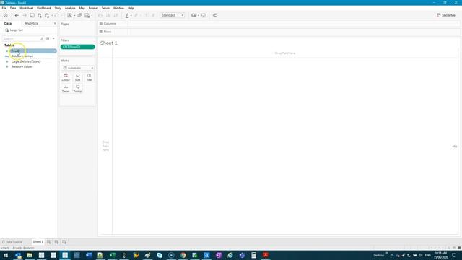The height and width of the screenshot is (260, 462).
Task: Click the Undo back arrow in toolbar
Action: (17, 15)
